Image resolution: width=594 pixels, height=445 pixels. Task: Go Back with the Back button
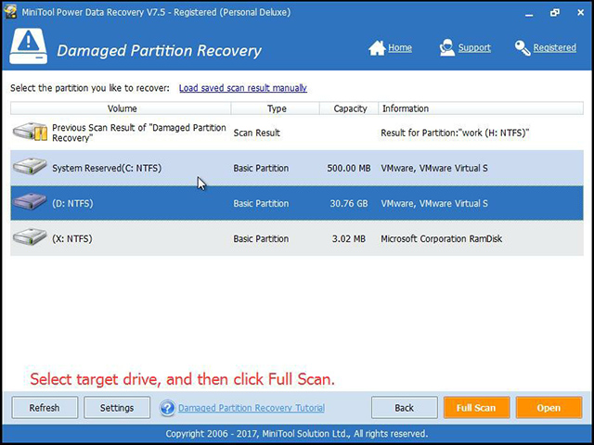click(405, 408)
